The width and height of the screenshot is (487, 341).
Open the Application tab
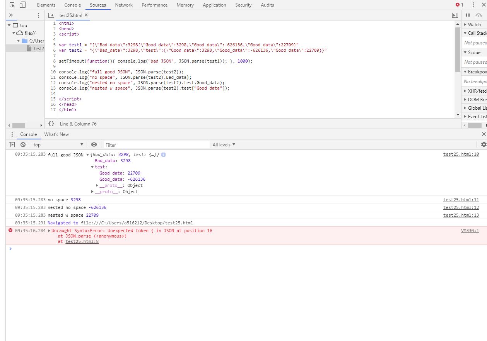(x=214, y=5)
